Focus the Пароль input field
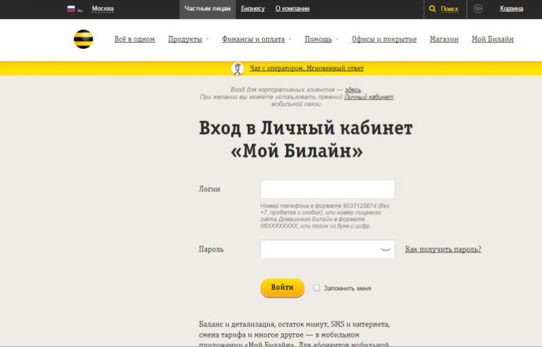The width and height of the screenshot is (542, 347). [x=319, y=250]
